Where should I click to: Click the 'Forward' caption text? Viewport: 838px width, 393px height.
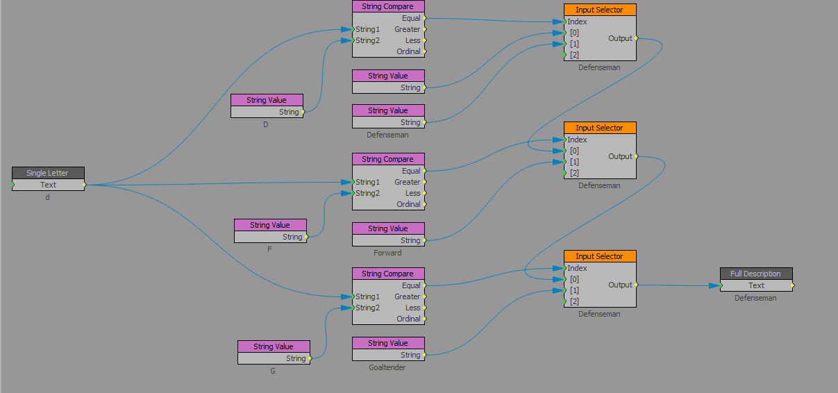[387, 253]
